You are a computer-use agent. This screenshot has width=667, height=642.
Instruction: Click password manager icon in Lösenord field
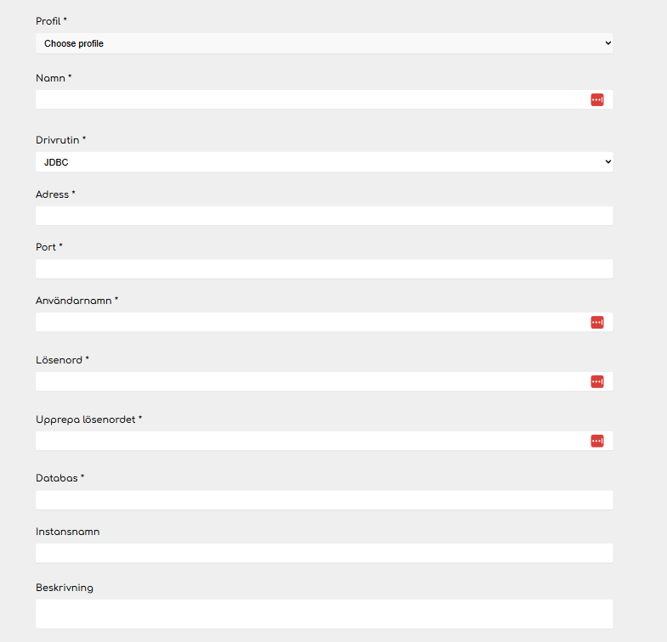[x=596, y=382]
